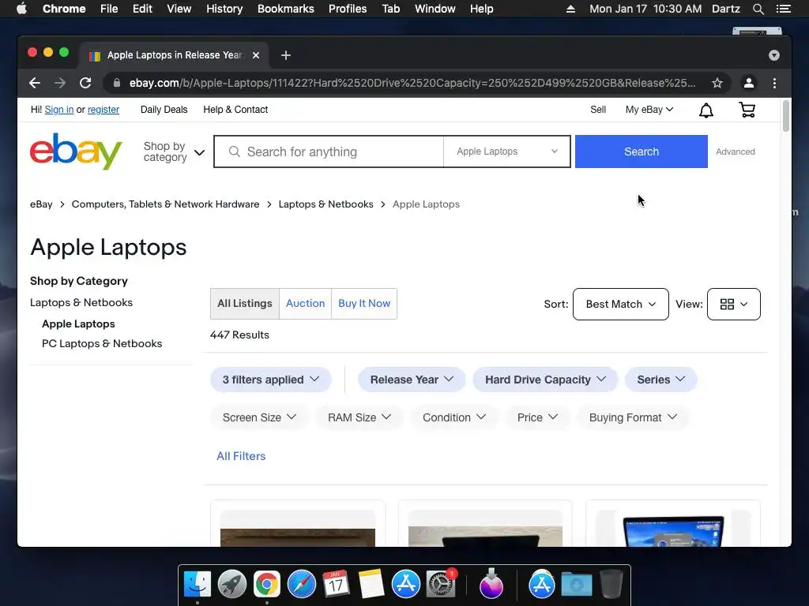The image size is (809, 606).
Task: Open the Trash in the Dock
Action: tap(611, 585)
